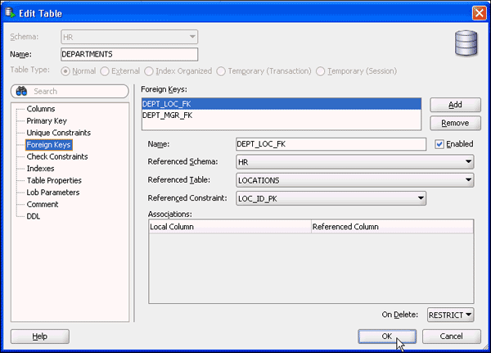This screenshot has width=491, height=353.
Task: Click the Add foreign key button
Action: [455, 105]
